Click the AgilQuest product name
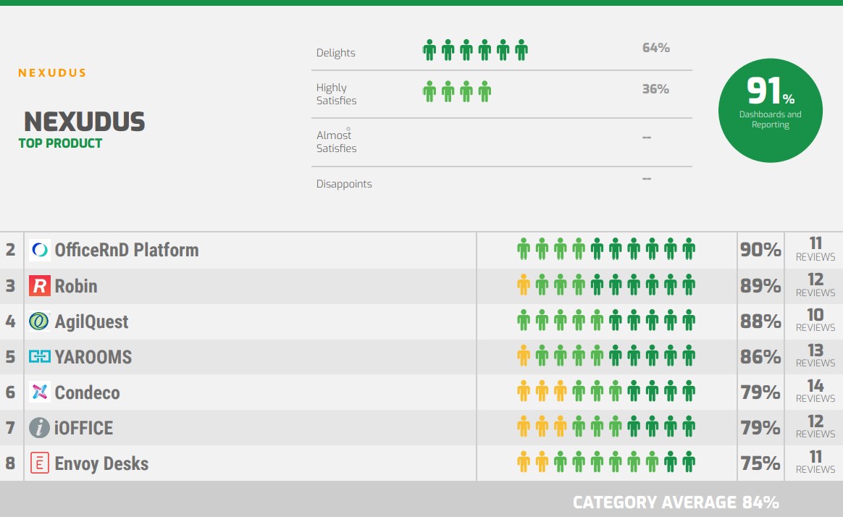The width and height of the screenshot is (843, 517). coord(91,321)
